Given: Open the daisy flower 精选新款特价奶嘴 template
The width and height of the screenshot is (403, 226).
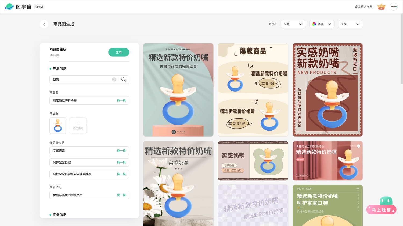Looking at the screenshot, I should tap(178, 184).
